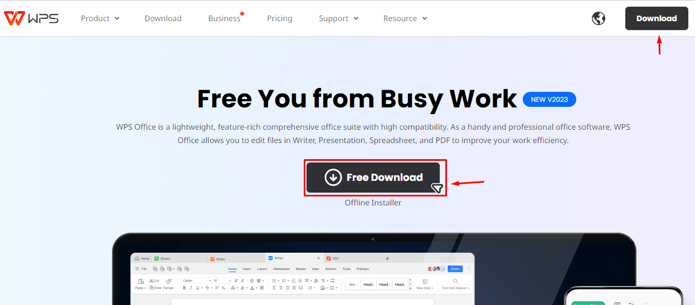Open the Layout ribbon tab
Viewport: 695px width, 305px height.
point(262,269)
